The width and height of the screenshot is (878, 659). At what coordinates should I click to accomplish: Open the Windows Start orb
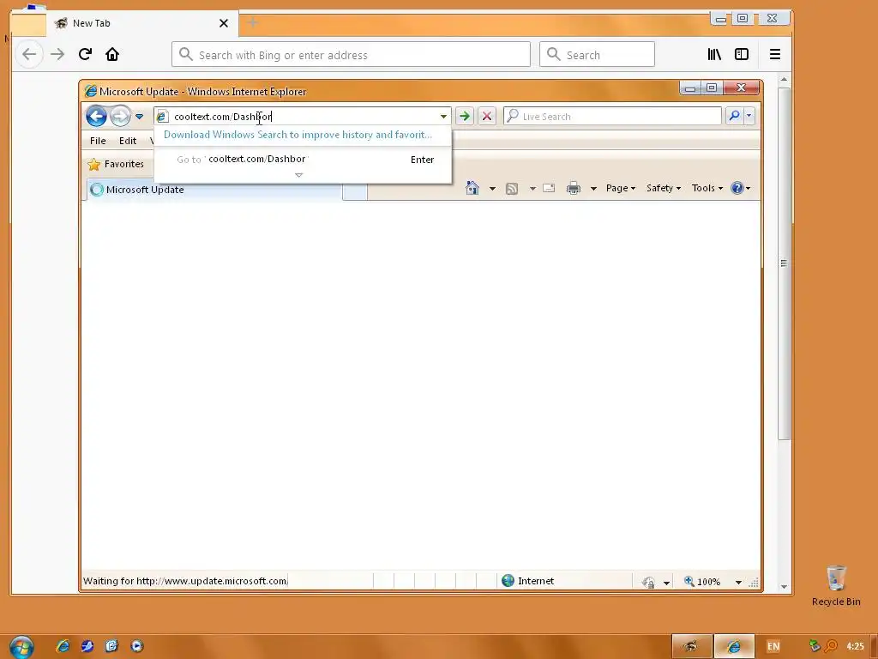pos(21,647)
